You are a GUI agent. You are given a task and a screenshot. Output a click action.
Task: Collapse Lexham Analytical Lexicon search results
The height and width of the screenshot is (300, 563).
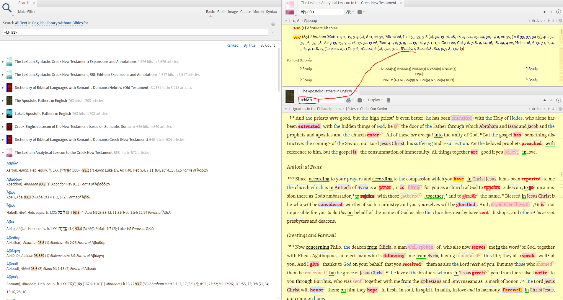3,153
